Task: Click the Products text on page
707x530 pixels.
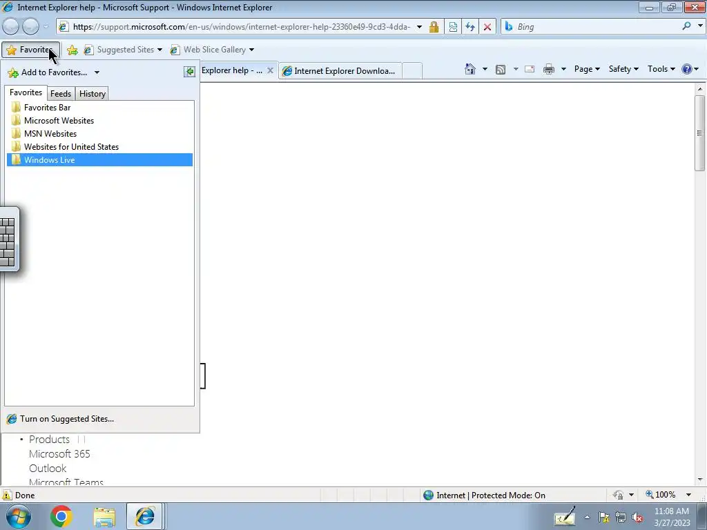Action: pyautogui.click(x=49, y=440)
